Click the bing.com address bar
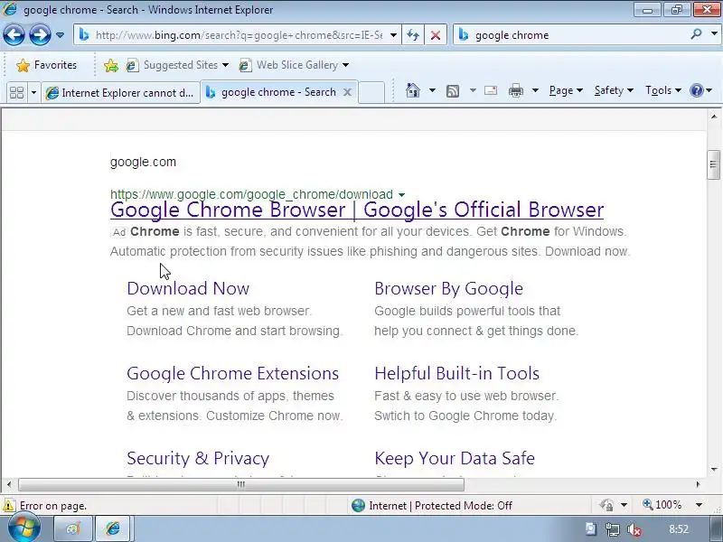 239,35
